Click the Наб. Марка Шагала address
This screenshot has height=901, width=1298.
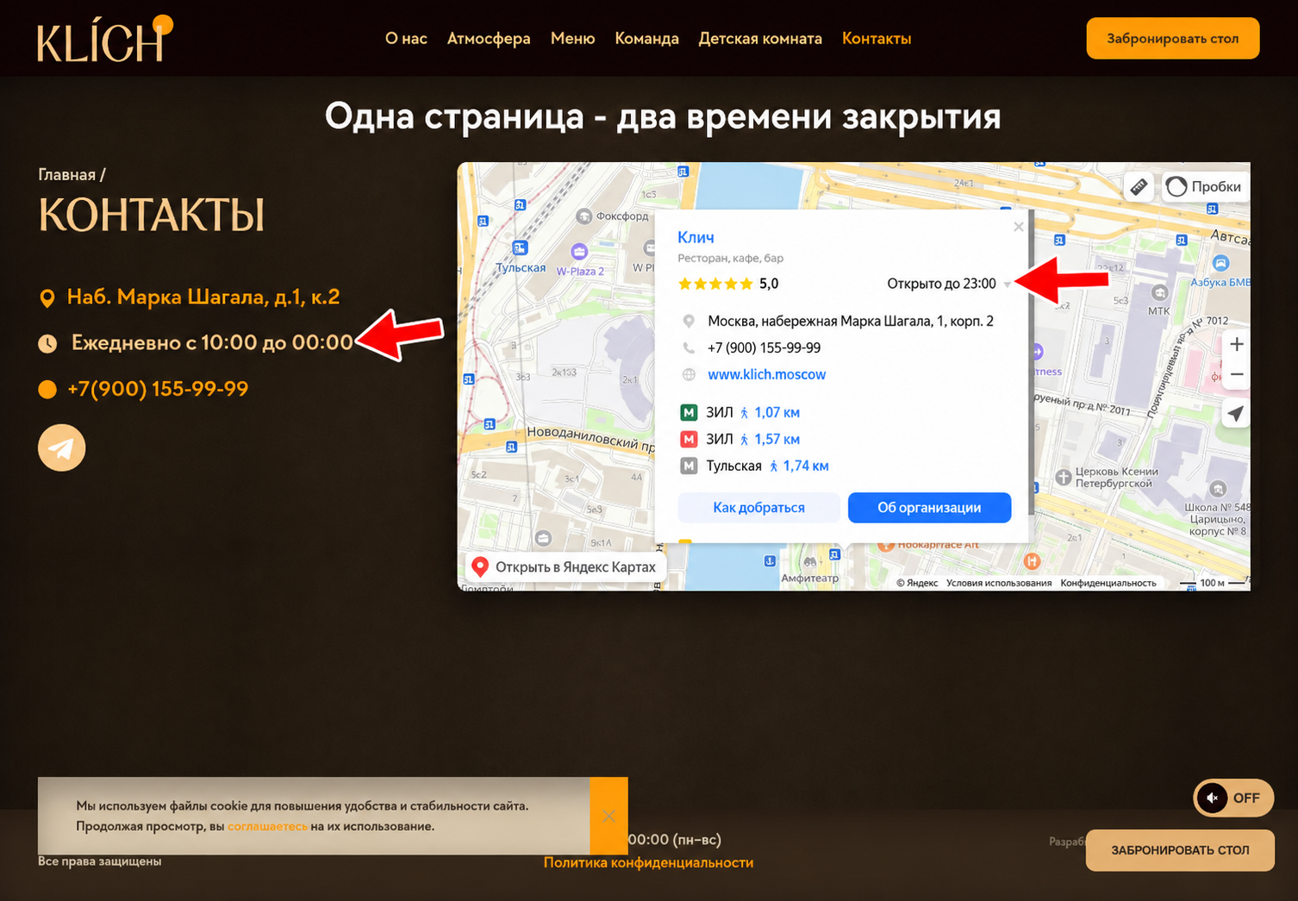tap(203, 297)
